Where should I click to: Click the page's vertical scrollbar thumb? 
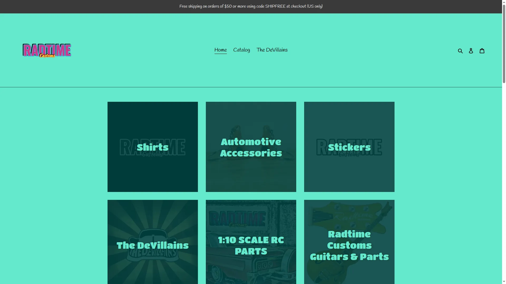504,43
